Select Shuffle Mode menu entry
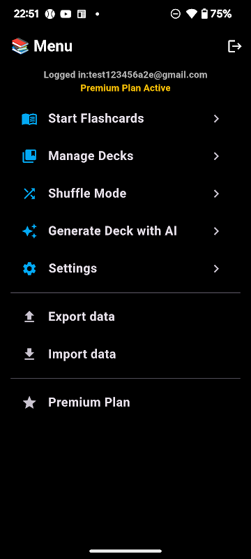This screenshot has width=251, height=559. point(125,194)
